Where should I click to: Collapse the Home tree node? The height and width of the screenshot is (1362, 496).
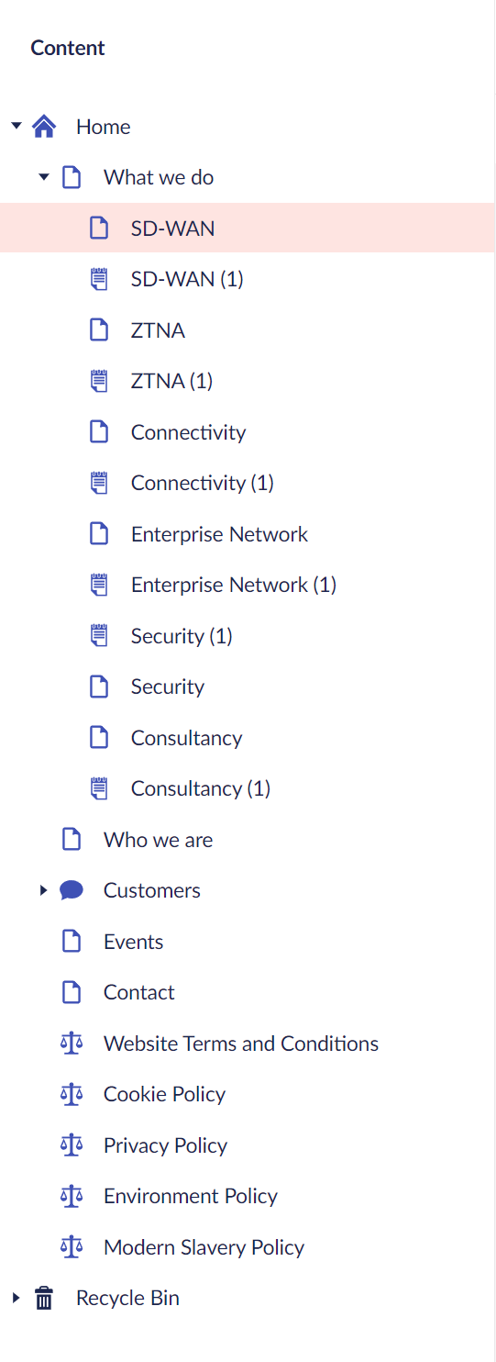(16, 126)
